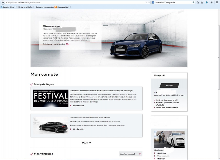The image size is (220, 160).
Task: Click the 'Mon compte' heading
Action: point(44,74)
